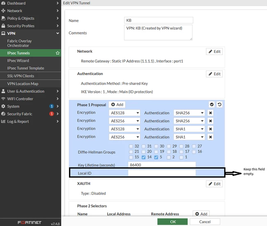Click the green OK button
Image resolution: width=267 pixels, height=226 pixels.
[x=173, y=222]
